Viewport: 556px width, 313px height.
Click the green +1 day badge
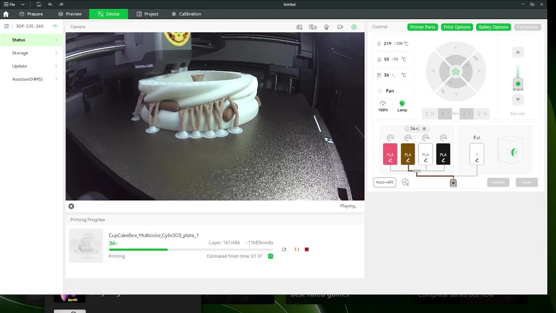click(x=271, y=256)
